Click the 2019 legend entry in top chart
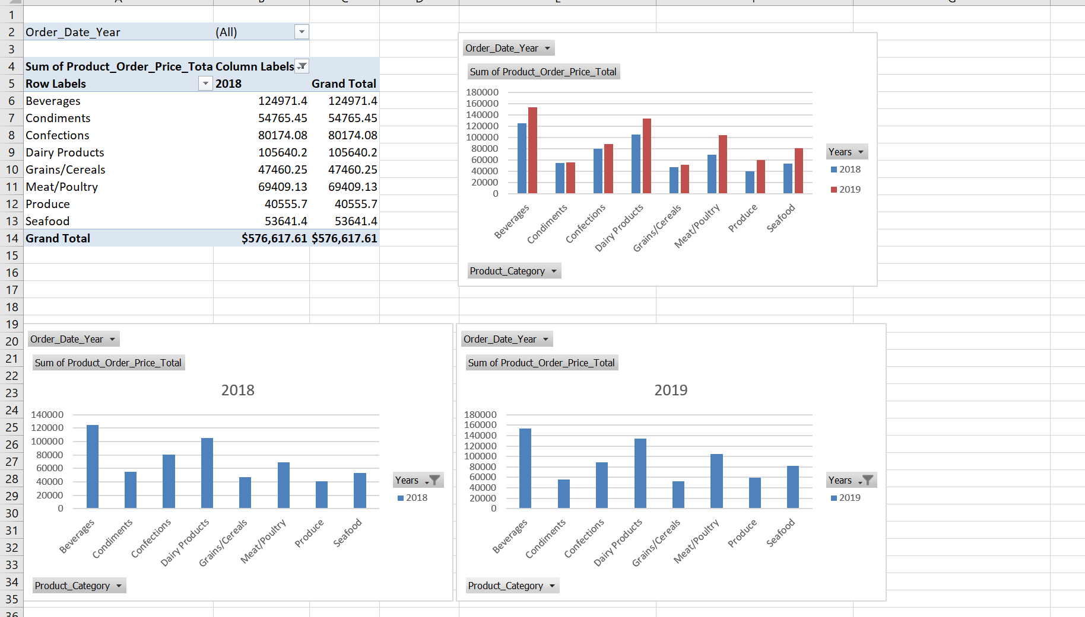This screenshot has height=617, width=1085. pos(846,190)
